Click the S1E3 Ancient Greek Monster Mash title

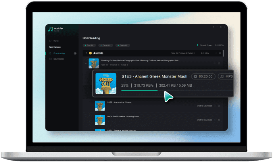(x=154, y=76)
